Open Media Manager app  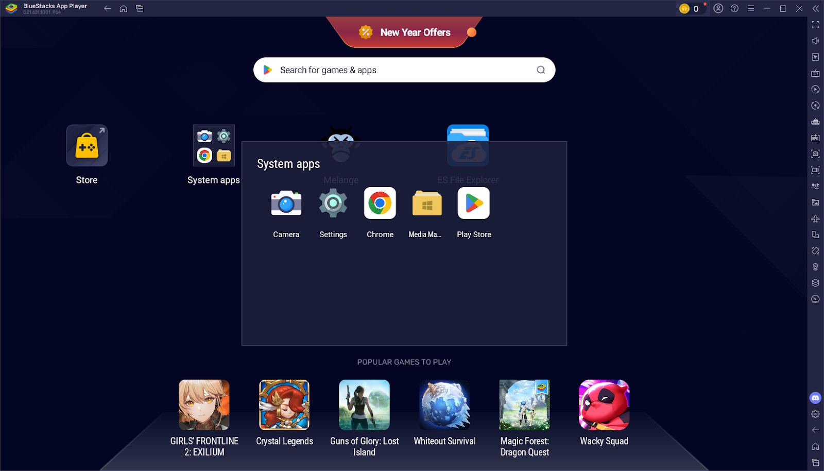click(x=427, y=203)
